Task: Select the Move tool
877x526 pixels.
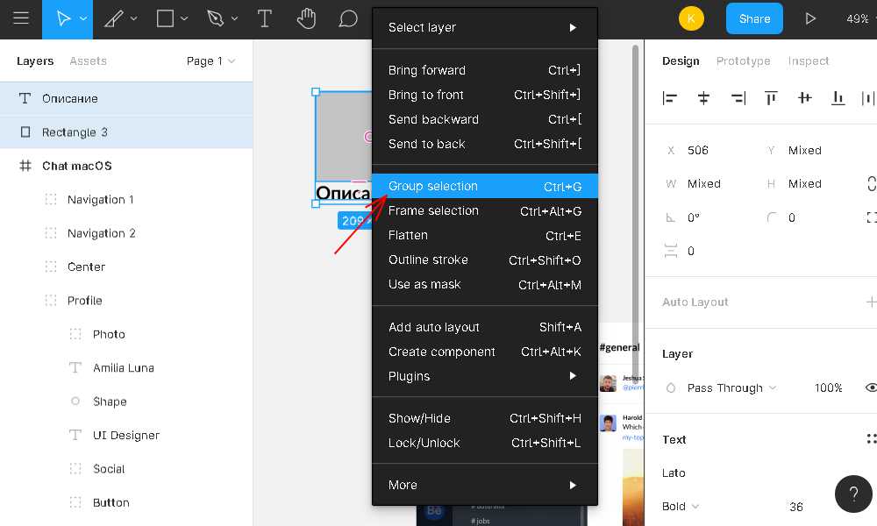Action: [63, 18]
